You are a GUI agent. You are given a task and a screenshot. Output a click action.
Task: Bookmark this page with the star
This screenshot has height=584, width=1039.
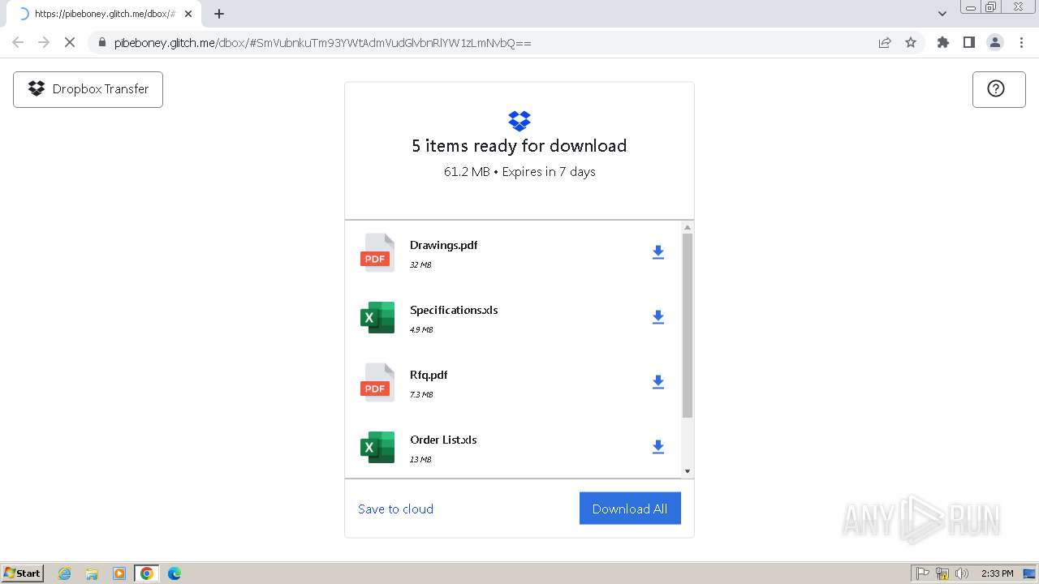[x=911, y=42]
